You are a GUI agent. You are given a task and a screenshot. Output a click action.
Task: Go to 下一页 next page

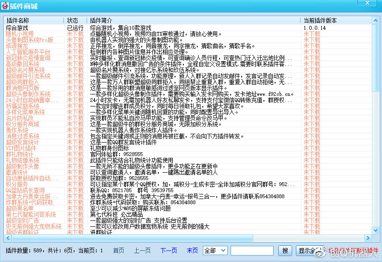click(169, 250)
